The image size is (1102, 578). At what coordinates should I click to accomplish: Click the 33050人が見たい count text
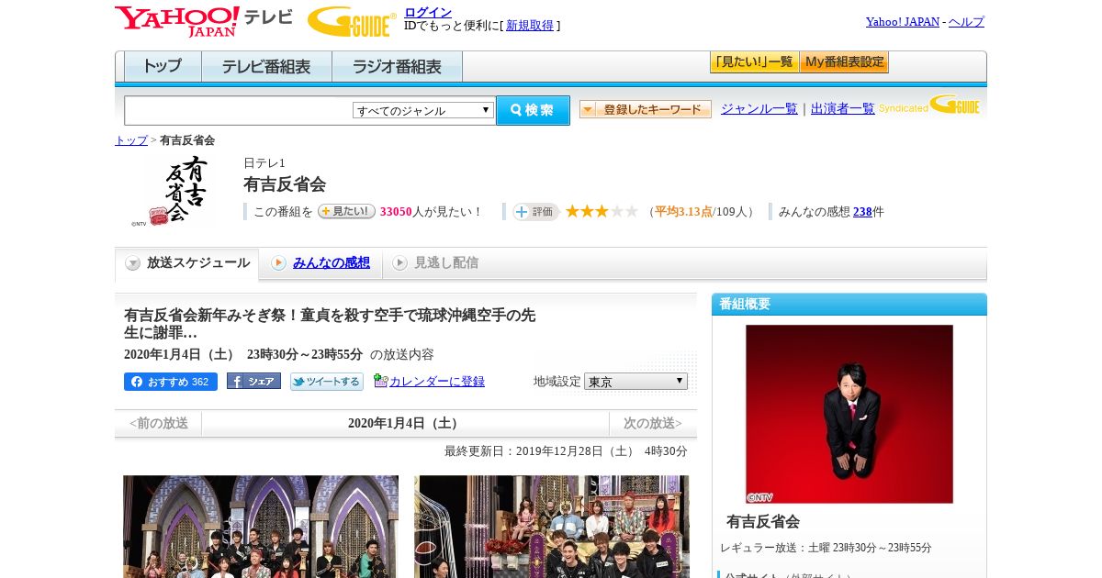click(431, 212)
